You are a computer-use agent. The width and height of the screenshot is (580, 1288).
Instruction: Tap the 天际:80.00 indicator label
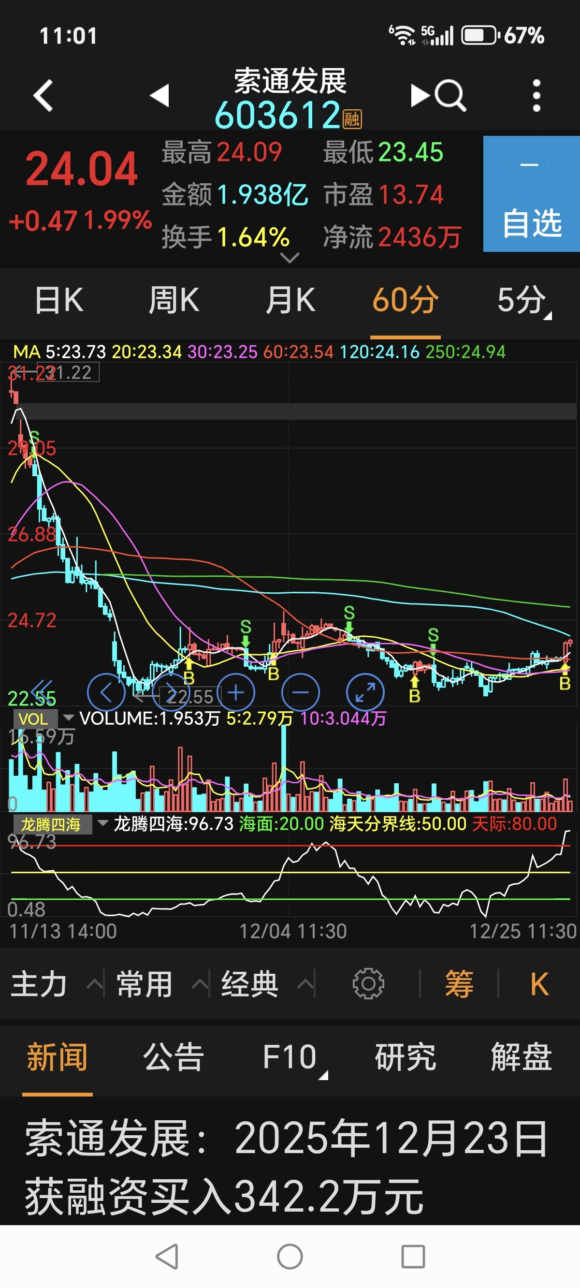[514, 823]
